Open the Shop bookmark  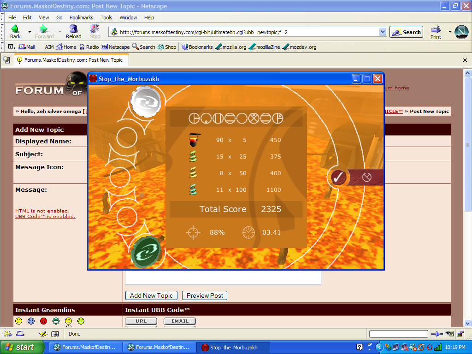167,47
